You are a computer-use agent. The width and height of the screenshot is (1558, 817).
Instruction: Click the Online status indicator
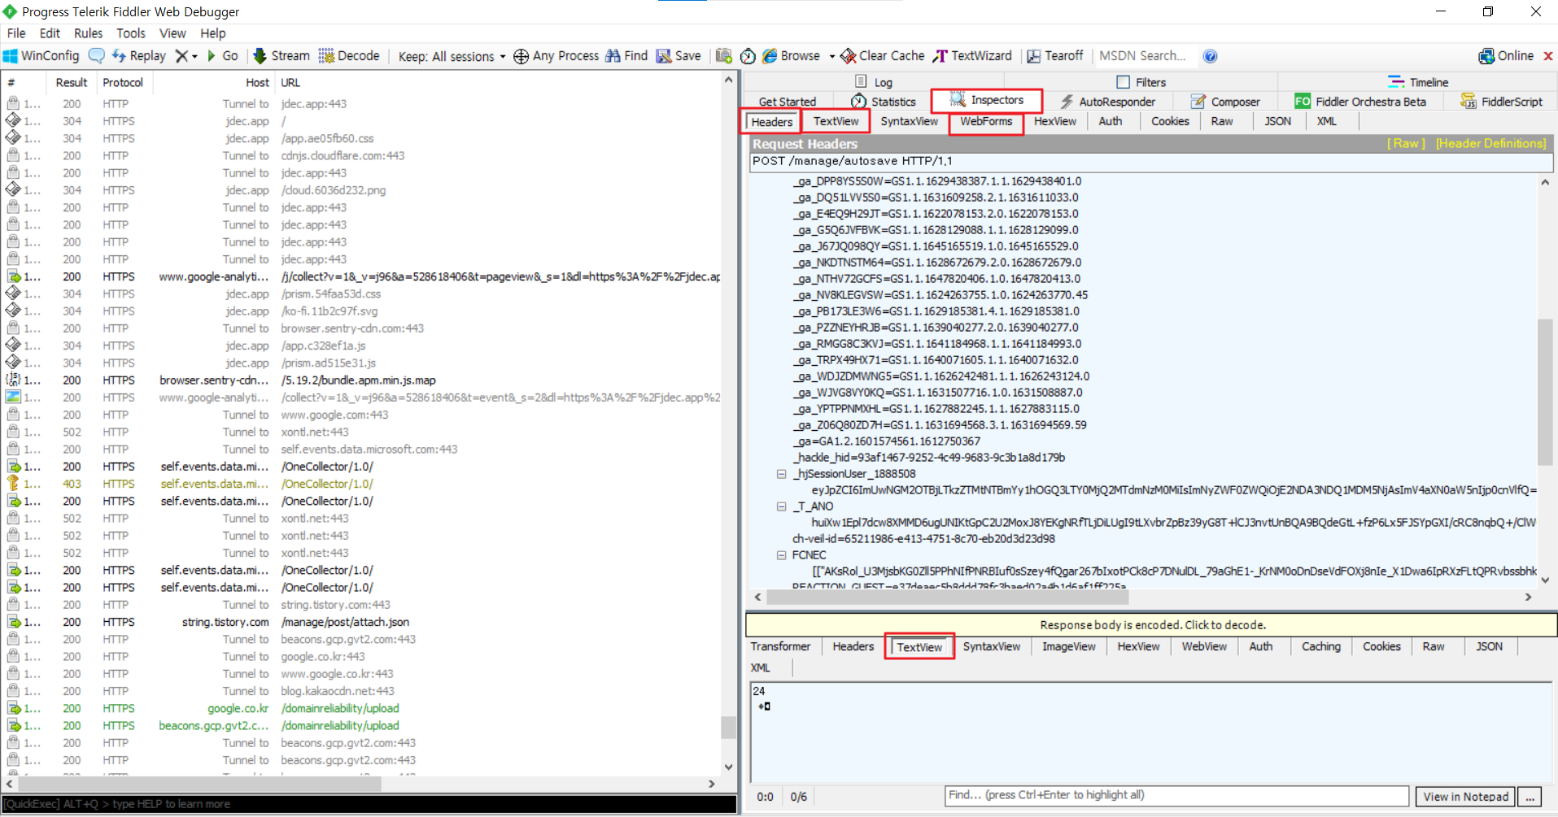(x=1506, y=56)
